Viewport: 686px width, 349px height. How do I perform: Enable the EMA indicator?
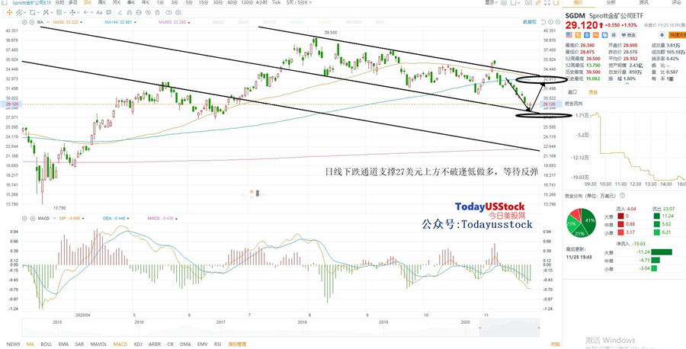pos(63,344)
